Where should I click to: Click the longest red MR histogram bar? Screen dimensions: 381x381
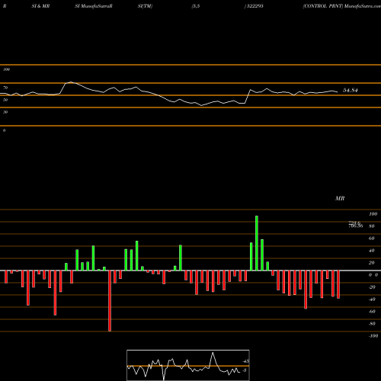pyautogui.click(x=110, y=301)
